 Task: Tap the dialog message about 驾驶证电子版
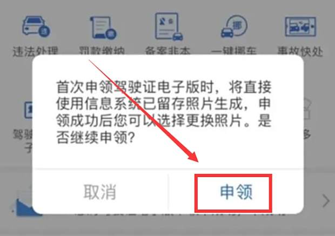(x=164, y=112)
